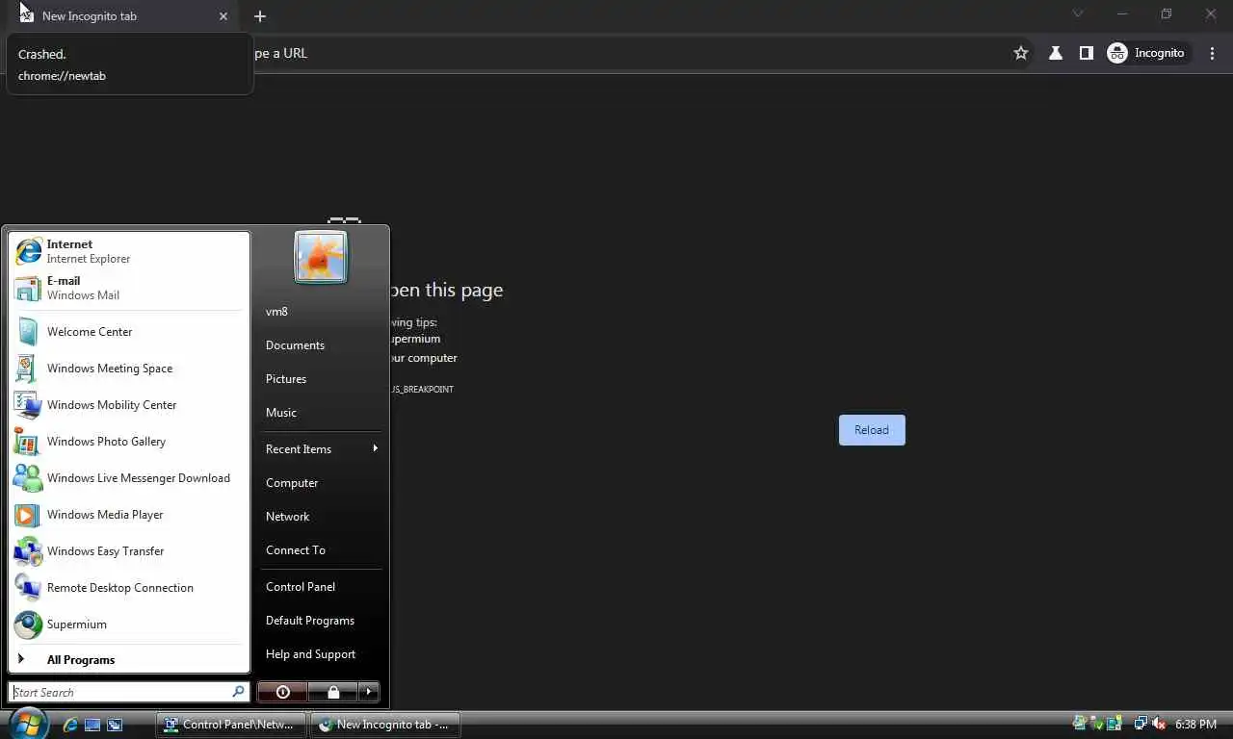Open tab search chevron in title bar
1233x739 pixels.
1078,13
